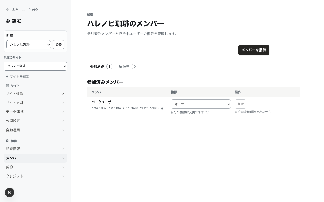Expand chevron for サイト情報
The width and height of the screenshot is (324, 202).
coord(63,94)
